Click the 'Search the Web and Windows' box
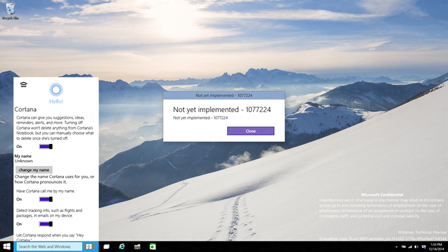Screen dimensions: 448x252 point(49,246)
